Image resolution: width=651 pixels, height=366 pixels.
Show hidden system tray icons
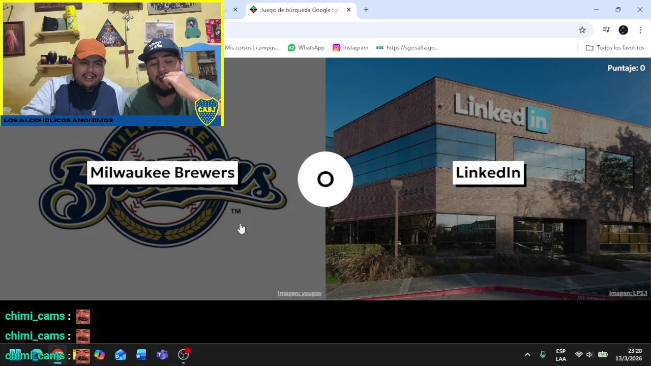pyautogui.click(x=527, y=355)
